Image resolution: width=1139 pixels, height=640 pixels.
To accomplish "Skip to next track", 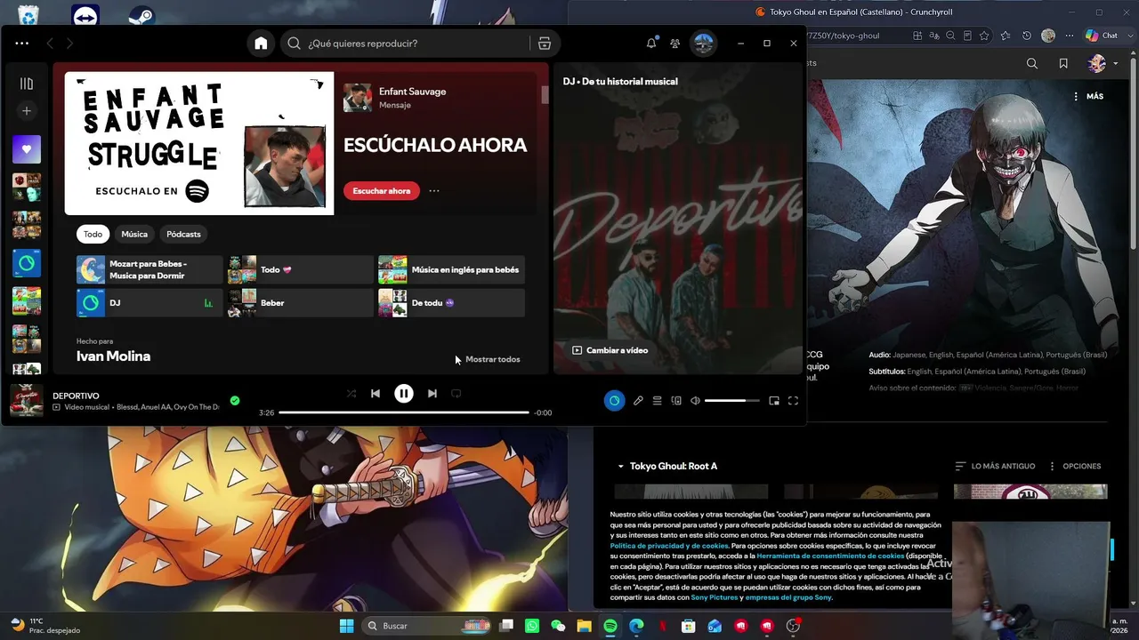I will (x=432, y=393).
